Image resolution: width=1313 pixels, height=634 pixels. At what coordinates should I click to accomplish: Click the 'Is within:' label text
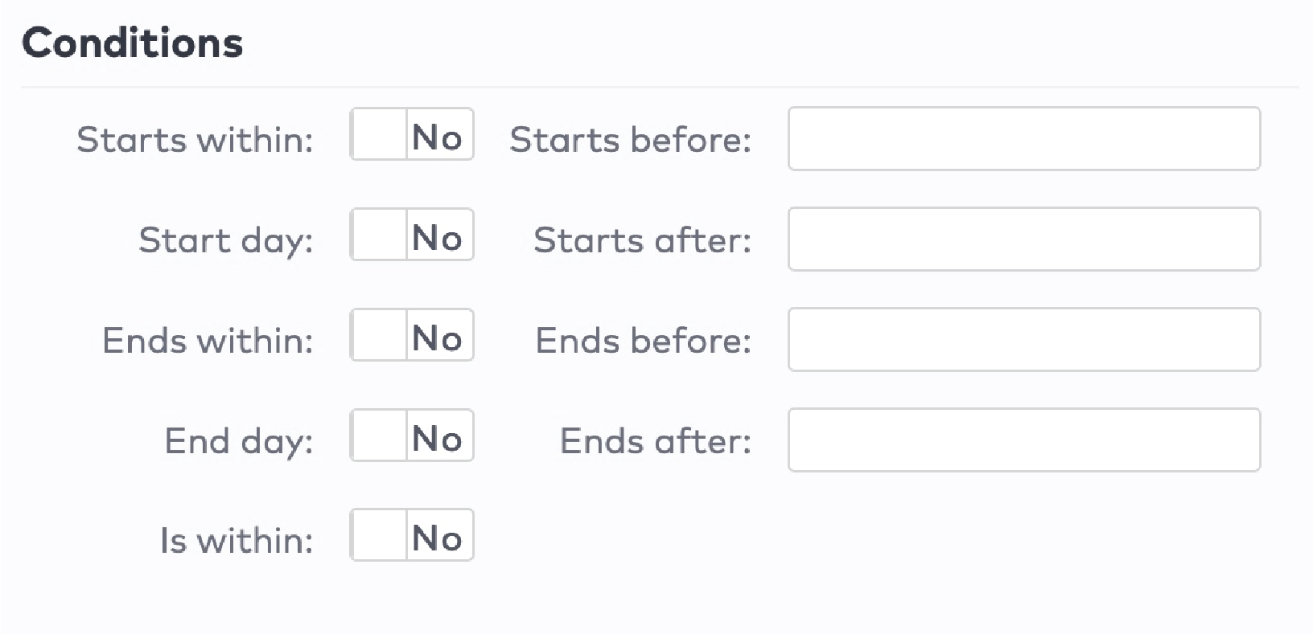click(237, 541)
